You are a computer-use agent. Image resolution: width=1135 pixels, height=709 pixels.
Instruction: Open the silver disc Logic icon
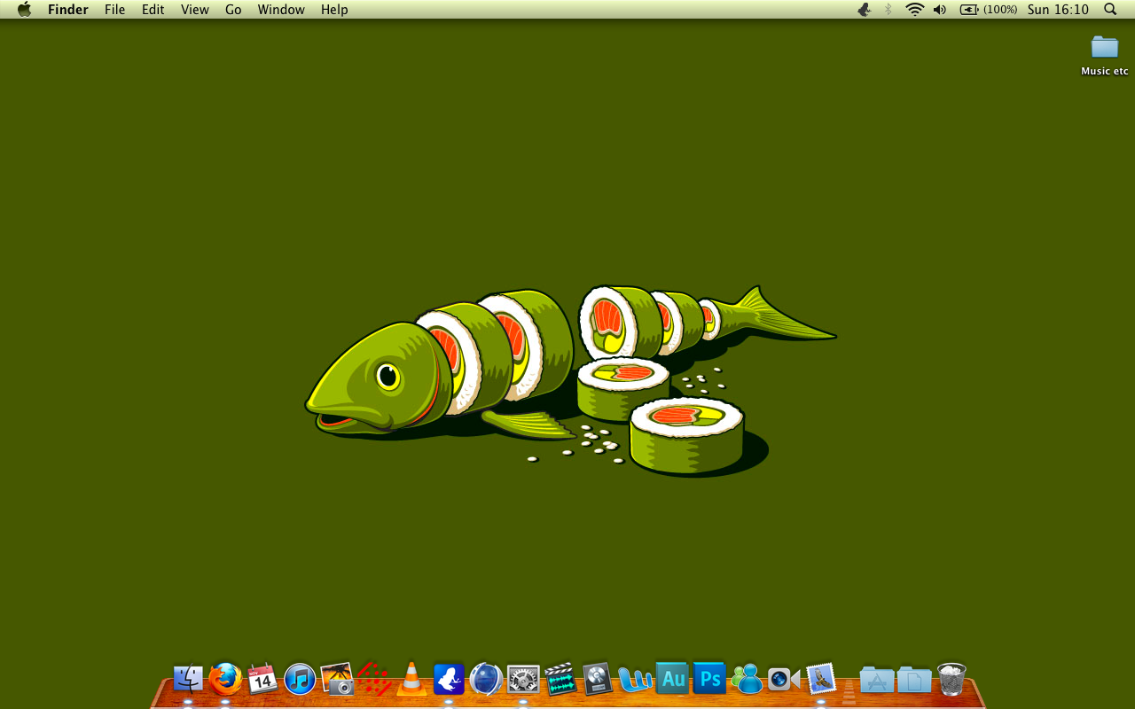coord(598,680)
